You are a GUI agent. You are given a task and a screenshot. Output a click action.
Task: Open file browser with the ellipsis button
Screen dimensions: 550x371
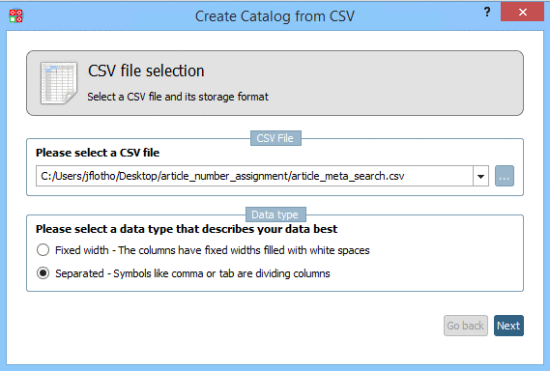[505, 176]
